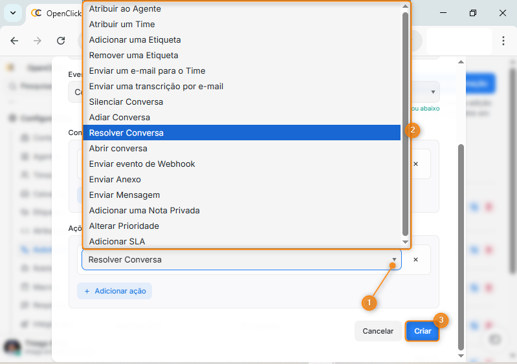Choose Alterar Prioridade action
Image resolution: width=517 pixels, height=364 pixels.
click(x=124, y=226)
